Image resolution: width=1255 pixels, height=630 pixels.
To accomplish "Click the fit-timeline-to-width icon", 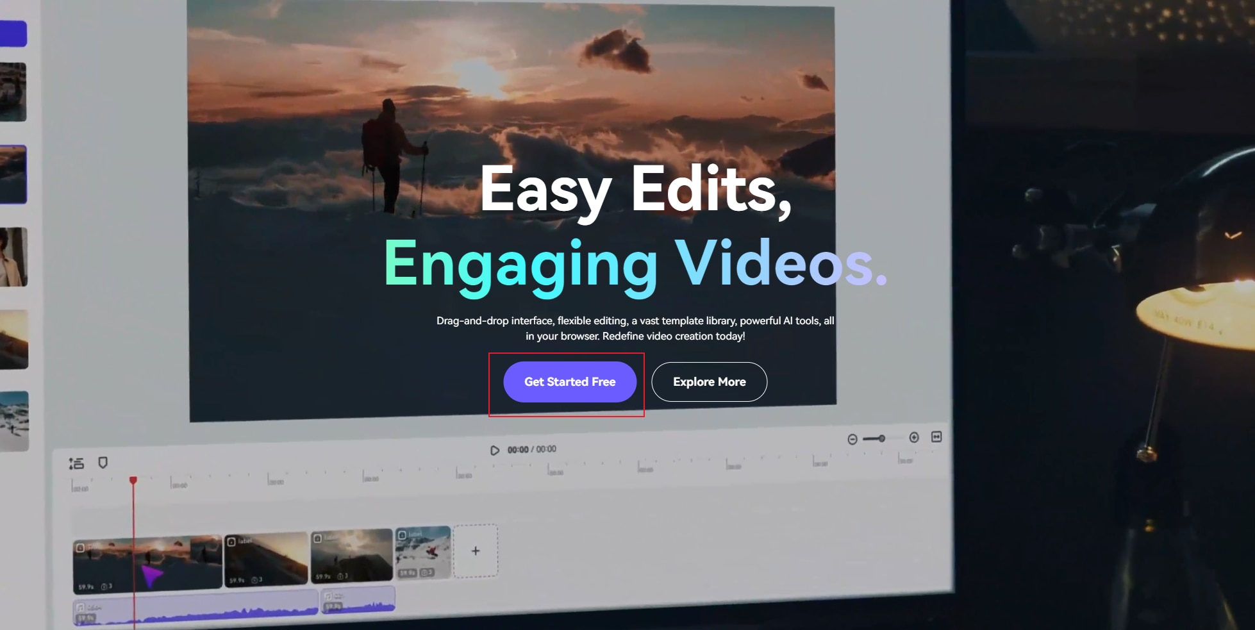I will 936,436.
